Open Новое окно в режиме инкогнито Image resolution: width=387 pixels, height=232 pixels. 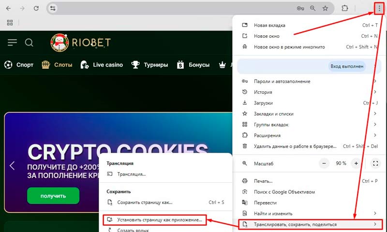(x=310, y=47)
